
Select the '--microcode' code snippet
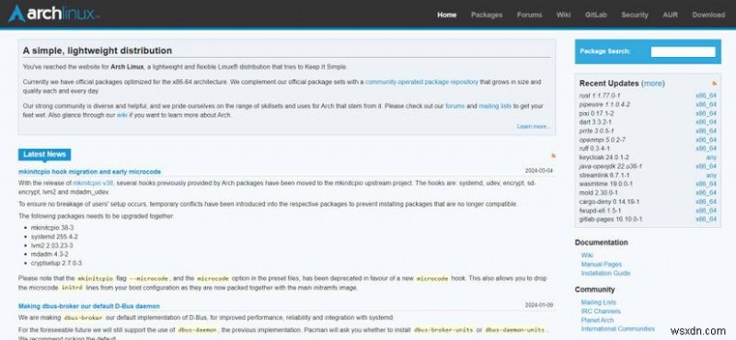(x=149, y=278)
